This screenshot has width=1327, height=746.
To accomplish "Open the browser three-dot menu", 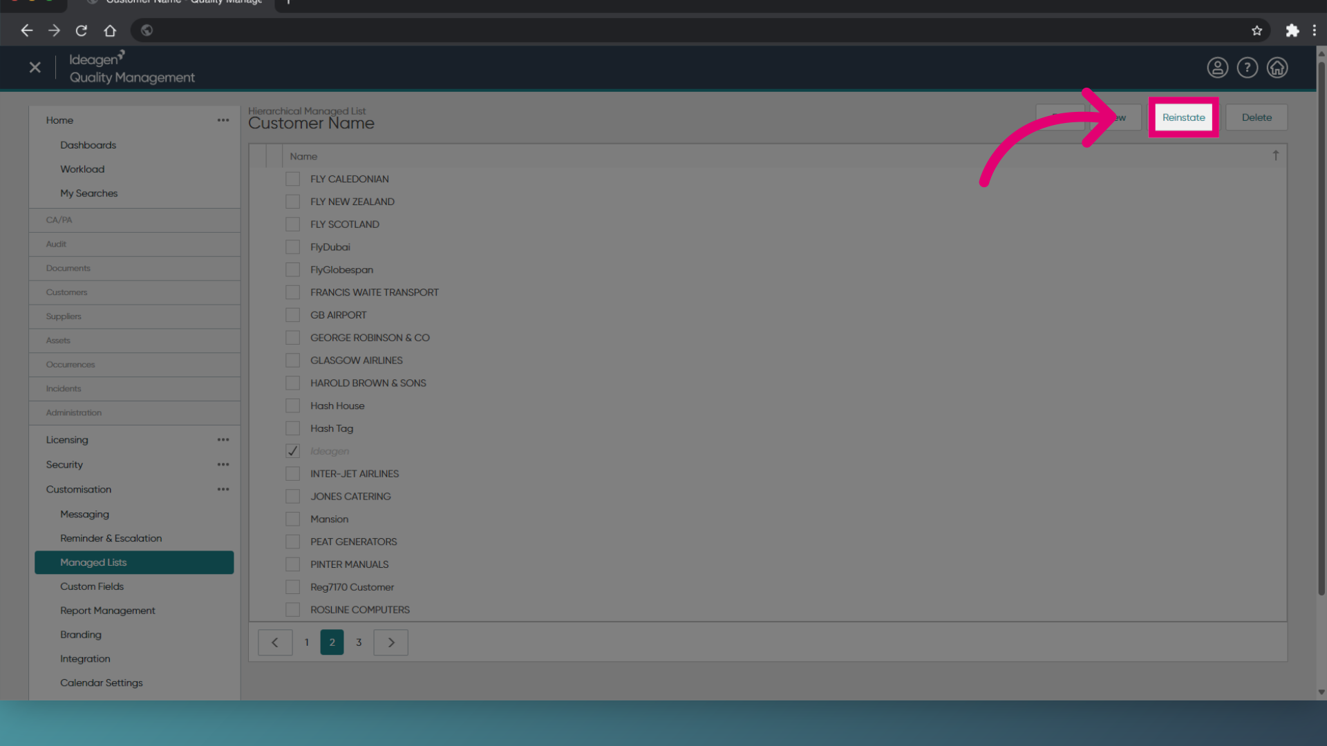I will point(1314,30).
